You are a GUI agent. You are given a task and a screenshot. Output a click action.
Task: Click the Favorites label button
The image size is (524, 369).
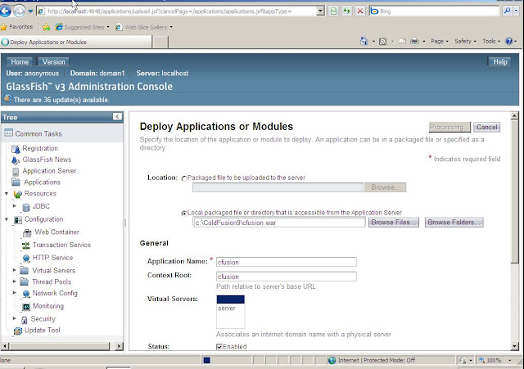click(x=20, y=27)
